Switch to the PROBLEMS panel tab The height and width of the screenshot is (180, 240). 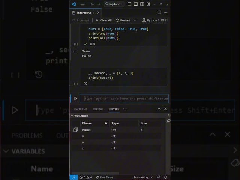click(x=81, y=109)
